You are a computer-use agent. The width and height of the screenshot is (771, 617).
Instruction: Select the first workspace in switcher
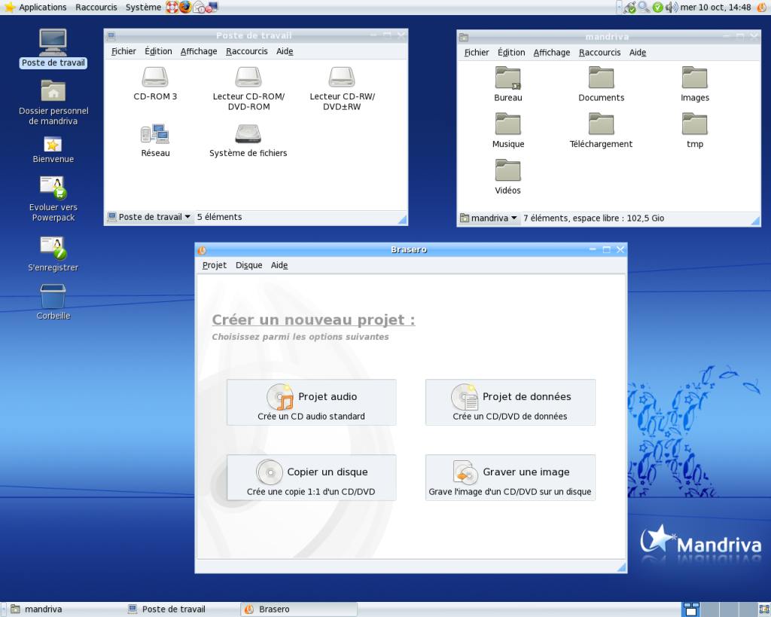pos(691,609)
